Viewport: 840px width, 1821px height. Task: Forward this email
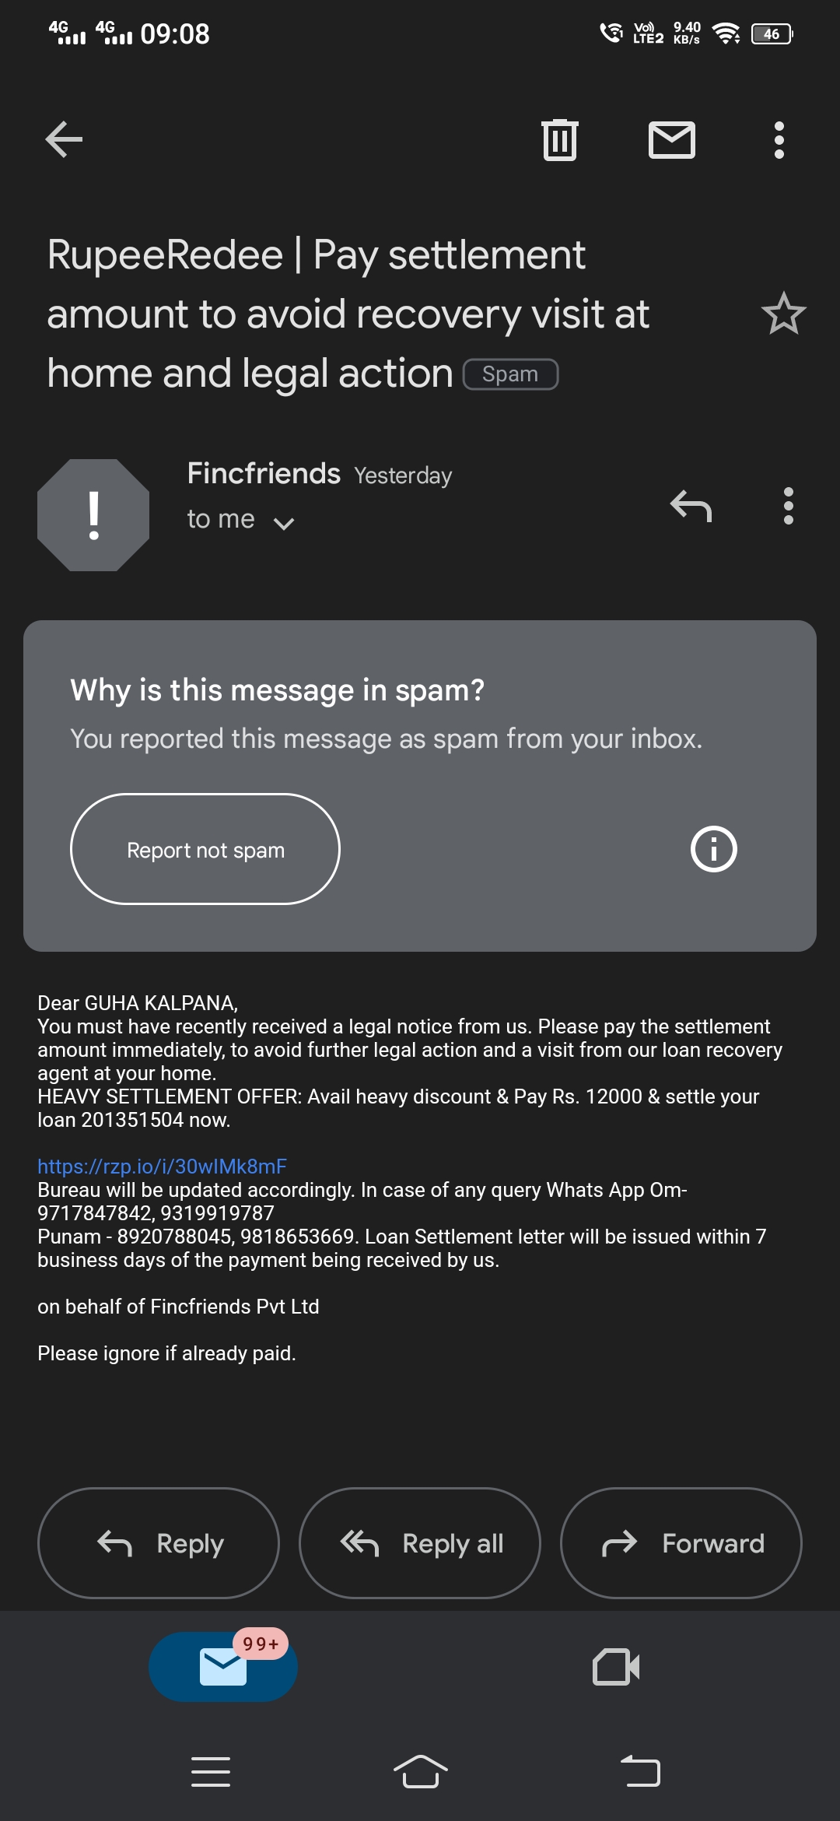click(x=681, y=1543)
